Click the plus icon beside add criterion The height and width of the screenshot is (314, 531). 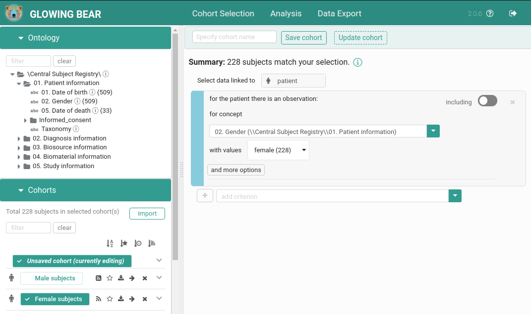pyautogui.click(x=205, y=195)
